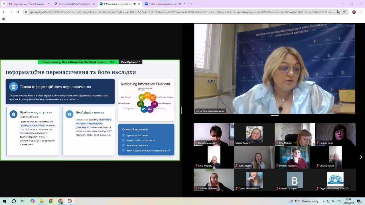
Task: Go to next page of participant videos
Action: pos(361,157)
